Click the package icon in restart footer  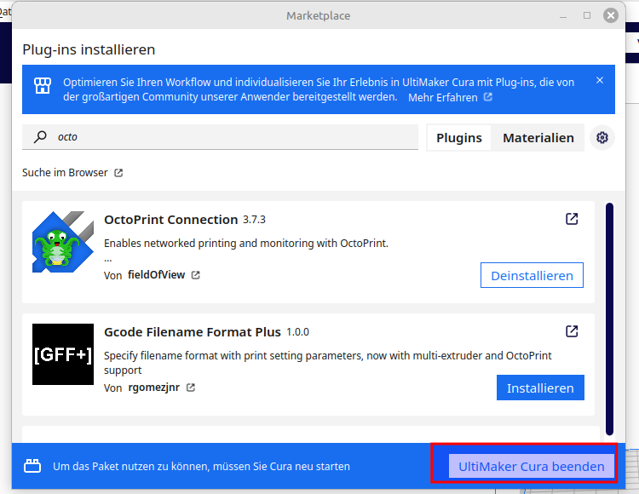click(x=32, y=467)
